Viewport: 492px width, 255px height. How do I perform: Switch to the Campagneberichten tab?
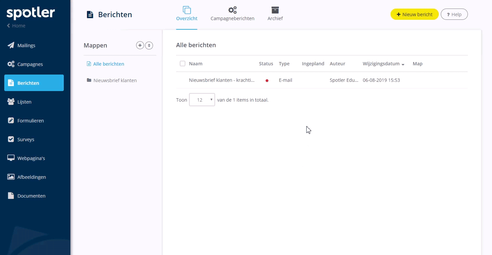point(232,15)
